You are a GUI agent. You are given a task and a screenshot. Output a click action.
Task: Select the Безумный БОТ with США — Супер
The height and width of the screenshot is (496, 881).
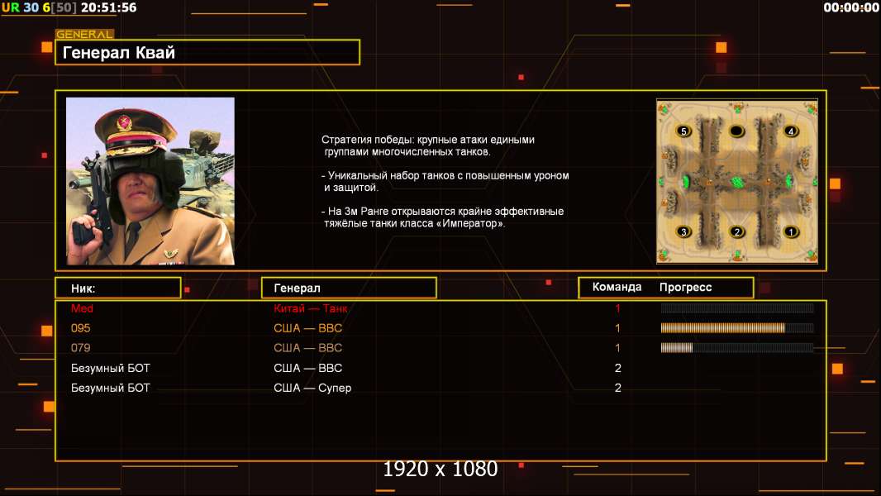(x=440, y=388)
